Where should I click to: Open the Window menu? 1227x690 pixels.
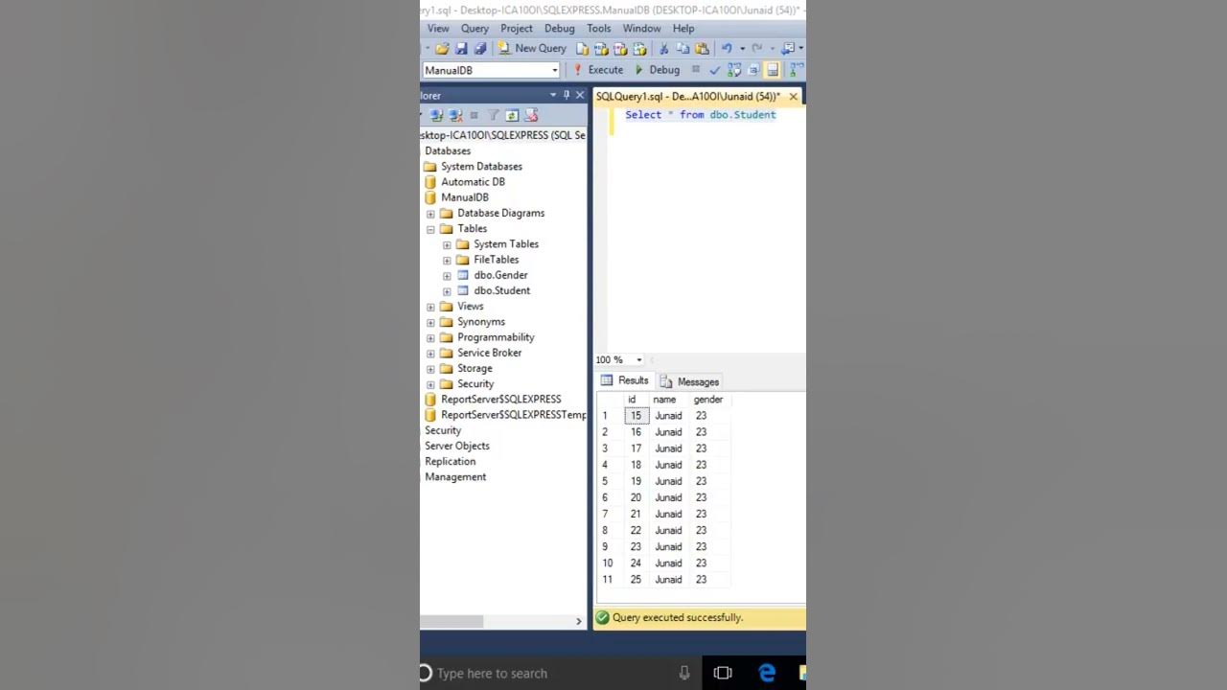[642, 29]
